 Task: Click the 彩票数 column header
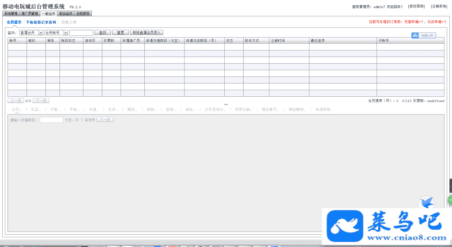click(x=111, y=41)
